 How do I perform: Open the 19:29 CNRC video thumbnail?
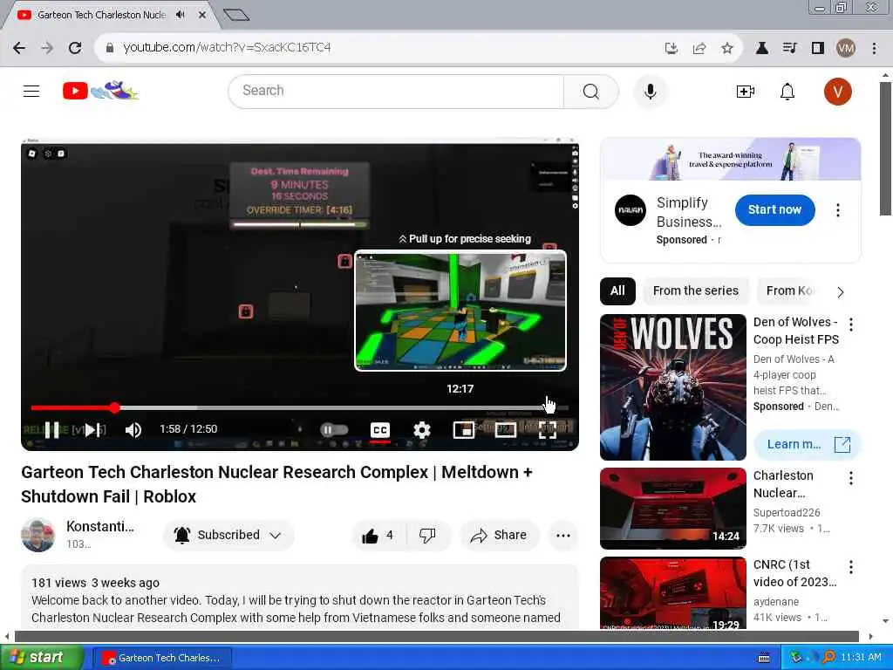point(672,593)
